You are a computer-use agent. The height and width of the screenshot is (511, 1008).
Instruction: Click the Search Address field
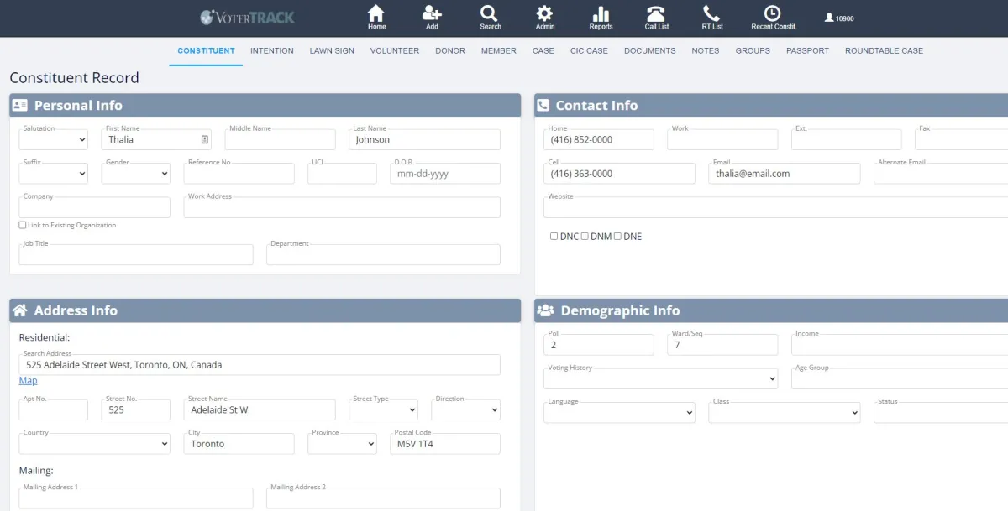pos(260,365)
